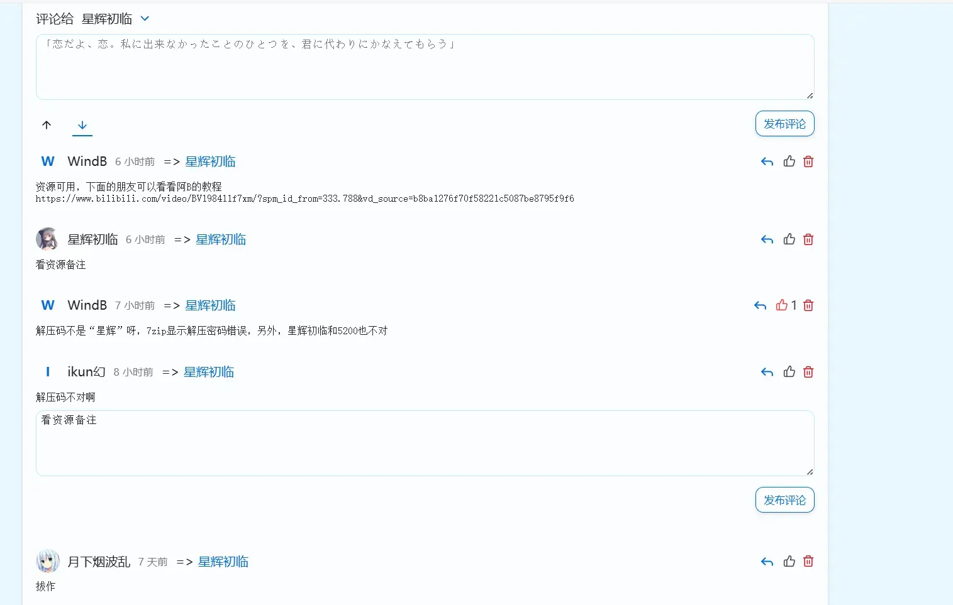
Task: Click the 月下烟波乱 username
Action: tap(99, 562)
